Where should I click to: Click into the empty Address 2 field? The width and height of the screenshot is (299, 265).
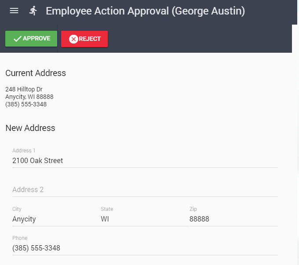[145, 190]
